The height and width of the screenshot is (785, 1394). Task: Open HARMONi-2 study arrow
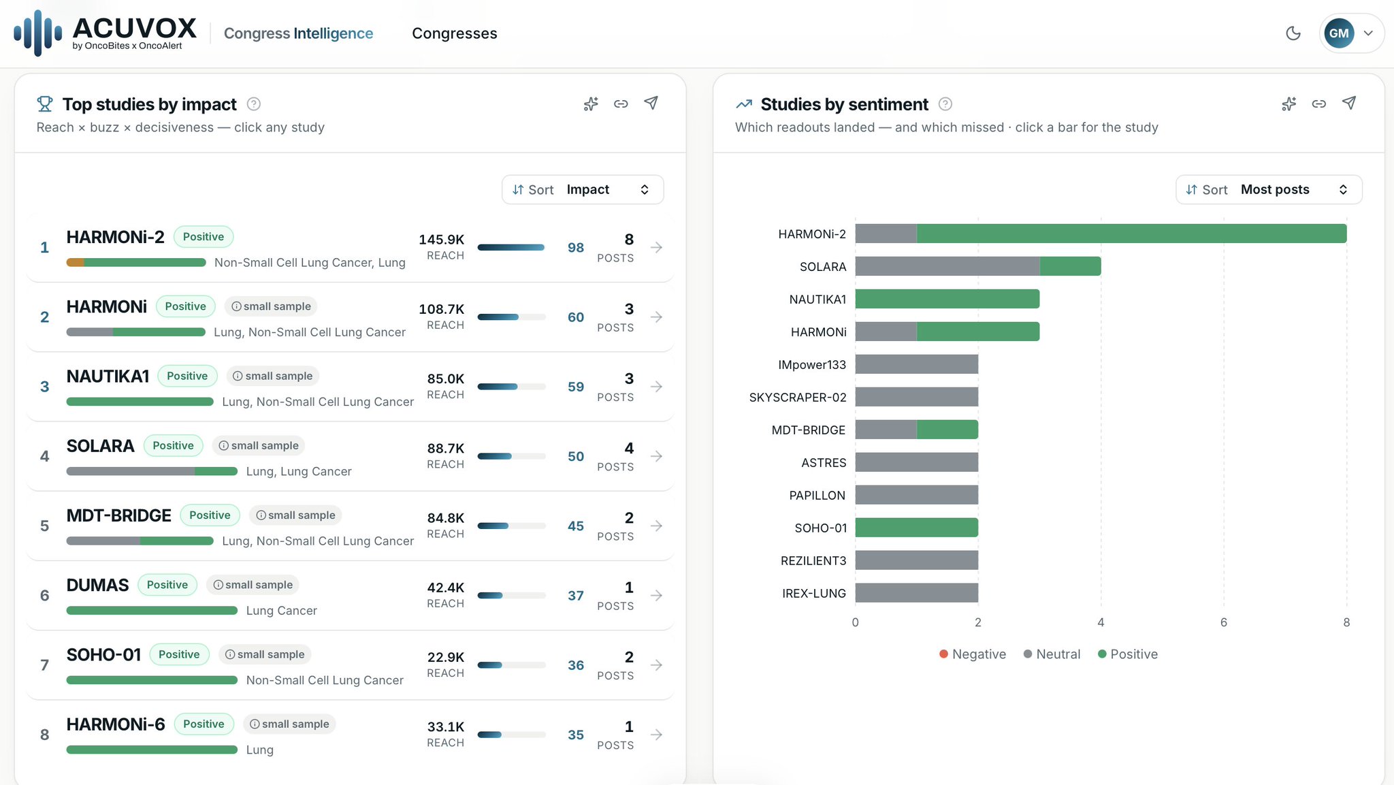click(657, 248)
